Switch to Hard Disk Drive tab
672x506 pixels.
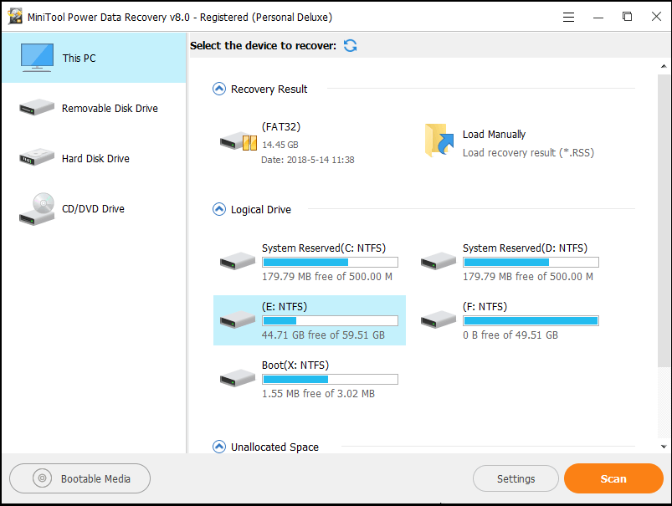coord(94,158)
